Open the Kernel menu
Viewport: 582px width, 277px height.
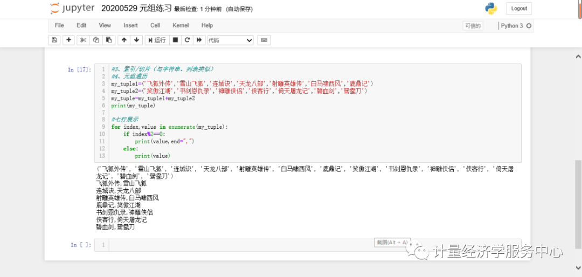pos(181,25)
